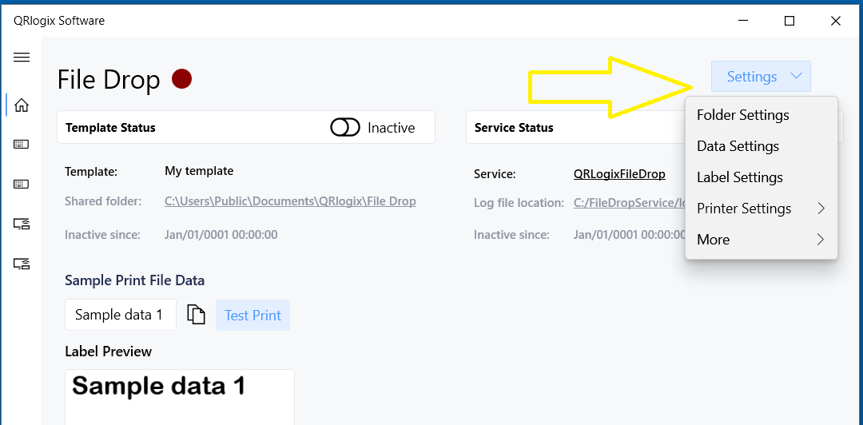Click the Sample data 1 input field
The width and height of the screenshot is (863, 425).
(x=121, y=315)
